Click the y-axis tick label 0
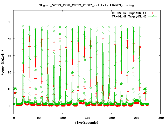The image size is (166, 125). pyautogui.click(x=10, y=106)
